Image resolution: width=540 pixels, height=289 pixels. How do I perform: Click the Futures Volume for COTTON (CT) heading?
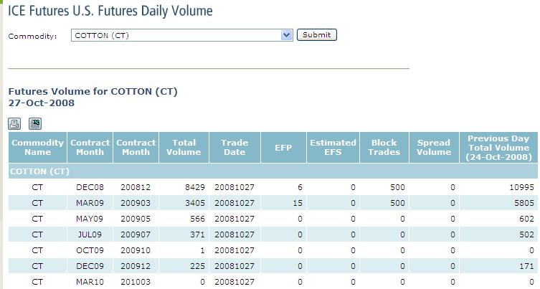click(93, 92)
